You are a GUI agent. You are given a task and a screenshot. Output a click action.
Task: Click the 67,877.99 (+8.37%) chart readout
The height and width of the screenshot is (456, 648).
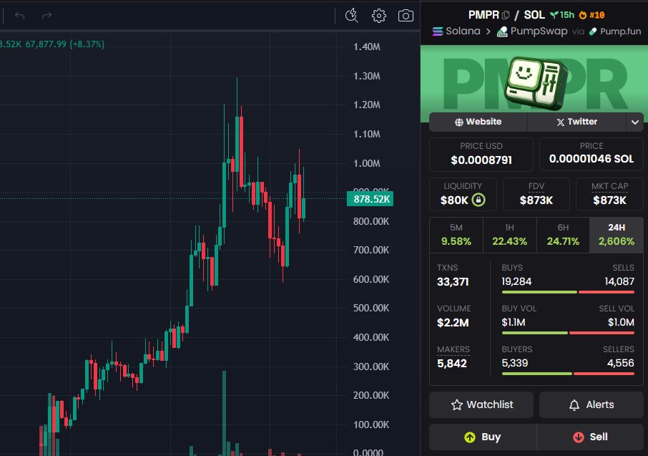click(x=65, y=44)
